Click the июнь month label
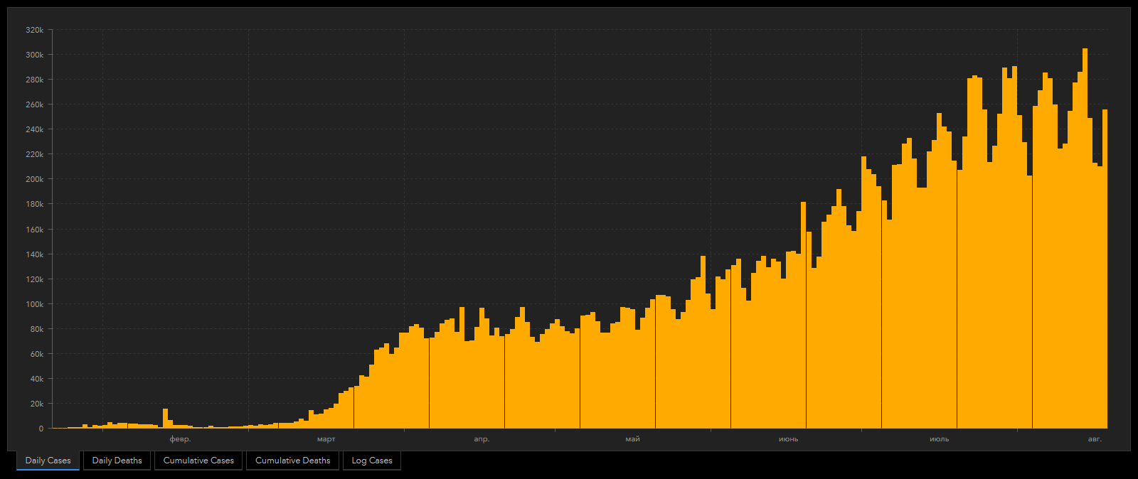Viewport: 1138px width, 479px height. pyautogui.click(x=789, y=439)
